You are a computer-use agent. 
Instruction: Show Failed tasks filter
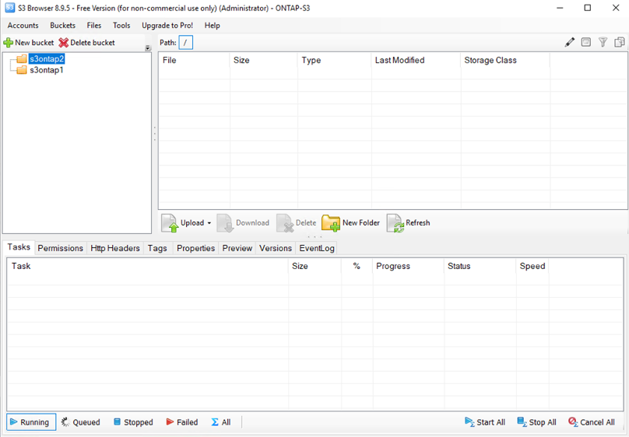[x=181, y=422]
